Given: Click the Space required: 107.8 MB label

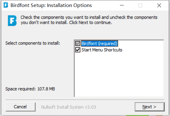Looking at the screenshot, I should pyautogui.click(x=30, y=89).
